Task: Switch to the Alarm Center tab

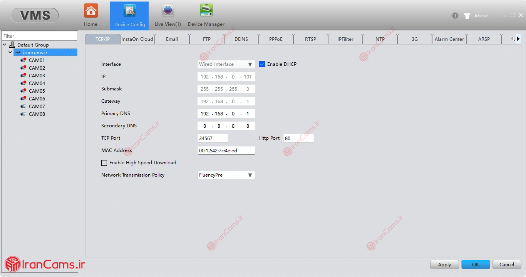Action: click(x=449, y=39)
